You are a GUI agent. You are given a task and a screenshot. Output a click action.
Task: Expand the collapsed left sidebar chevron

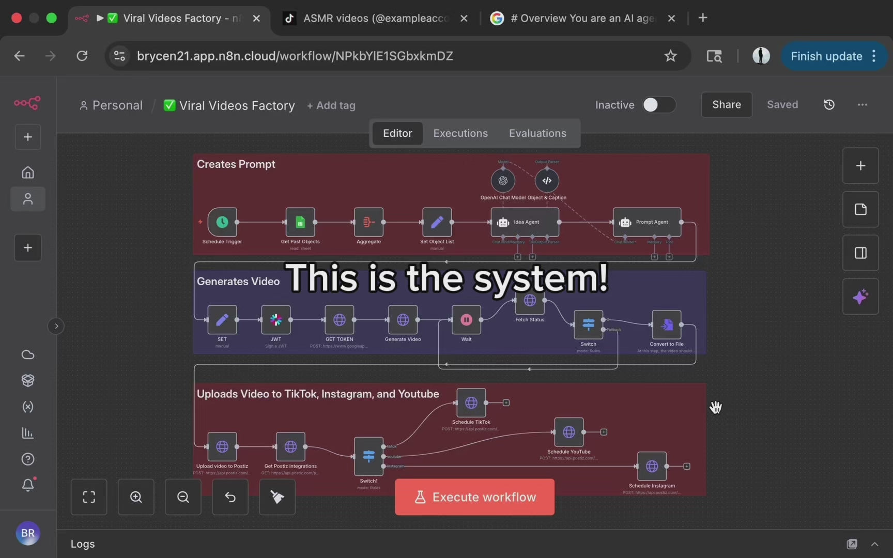tap(56, 326)
